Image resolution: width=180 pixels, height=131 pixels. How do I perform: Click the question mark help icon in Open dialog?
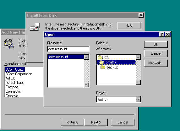[x=162, y=34]
